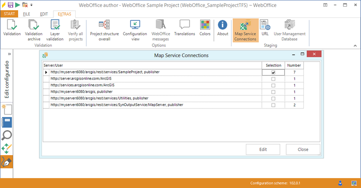Open User Management Database
The width and height of the screenshot is (361, 188).
[x=290, y=29]
